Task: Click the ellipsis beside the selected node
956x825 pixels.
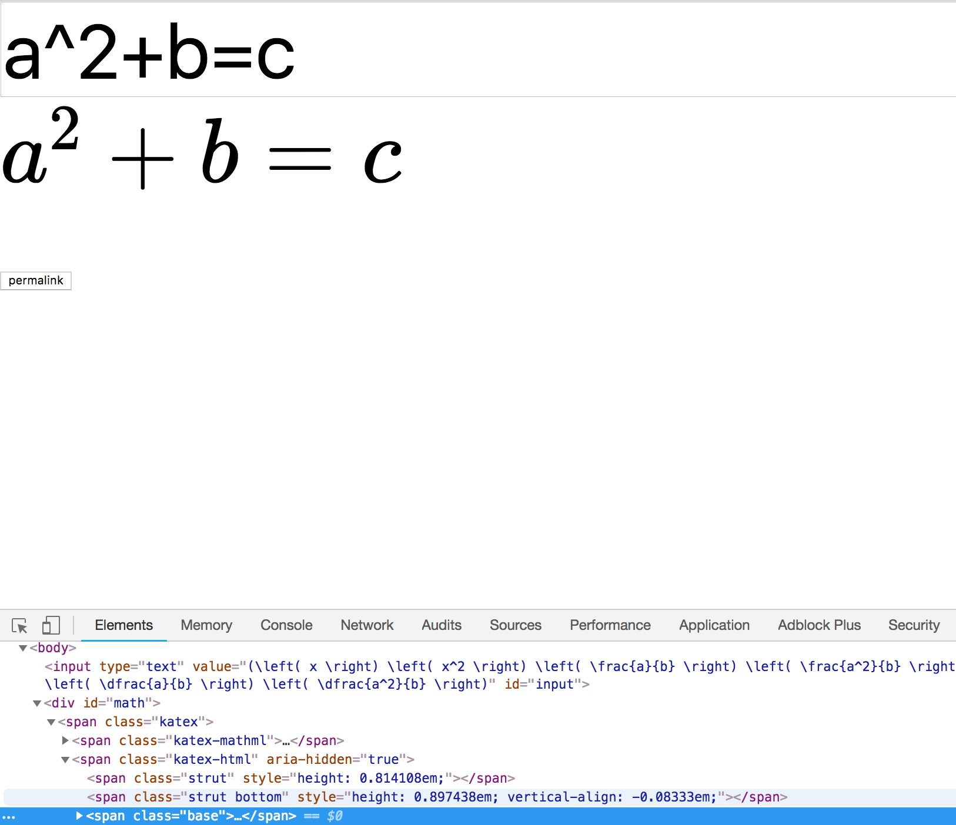Action: tap(9, 816)
